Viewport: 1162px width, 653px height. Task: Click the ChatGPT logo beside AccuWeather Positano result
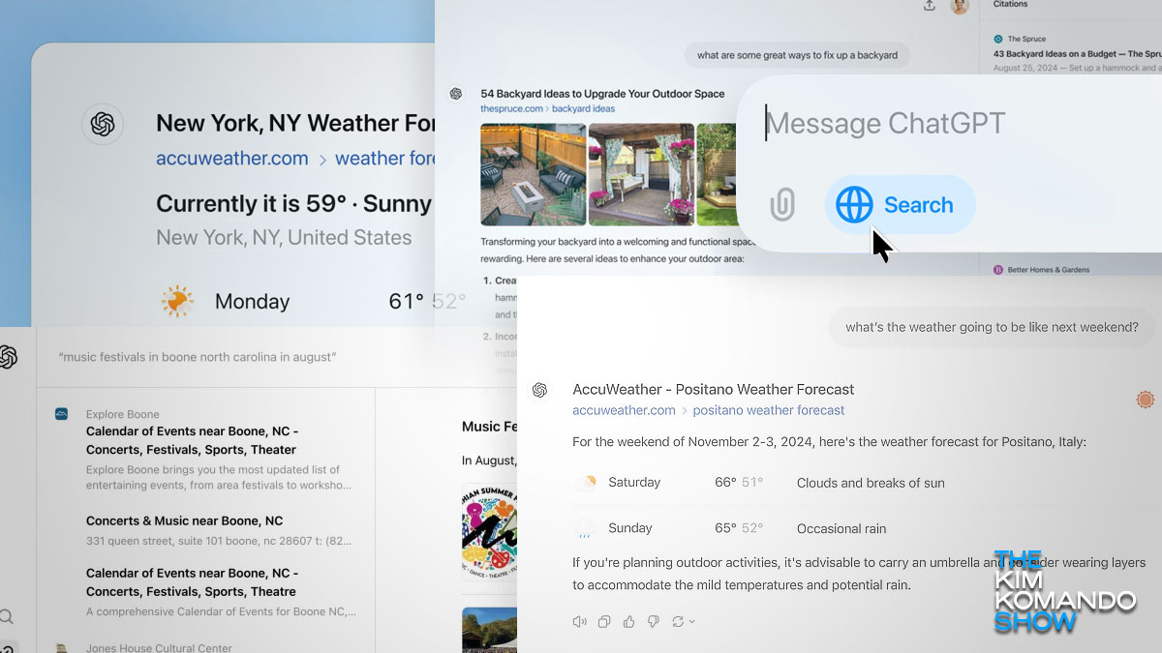(539, 390)
